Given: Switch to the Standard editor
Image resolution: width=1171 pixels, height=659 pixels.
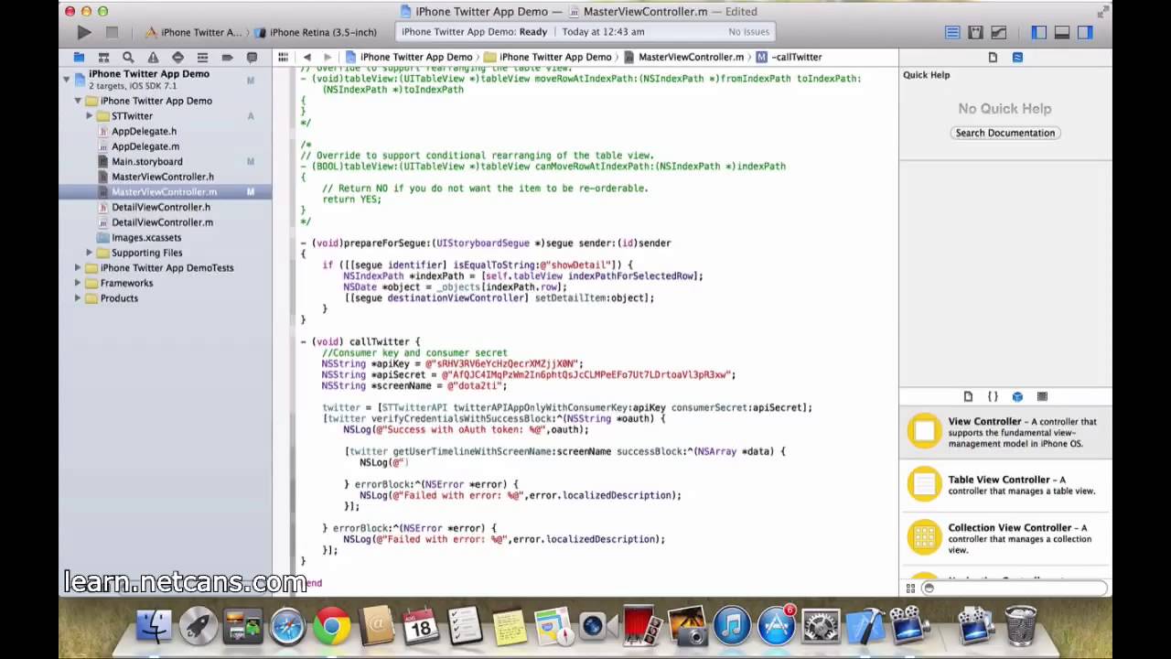Looking at the screenshot, I should 952,32.
